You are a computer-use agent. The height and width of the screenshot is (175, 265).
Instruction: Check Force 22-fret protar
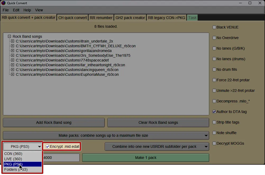214,80
